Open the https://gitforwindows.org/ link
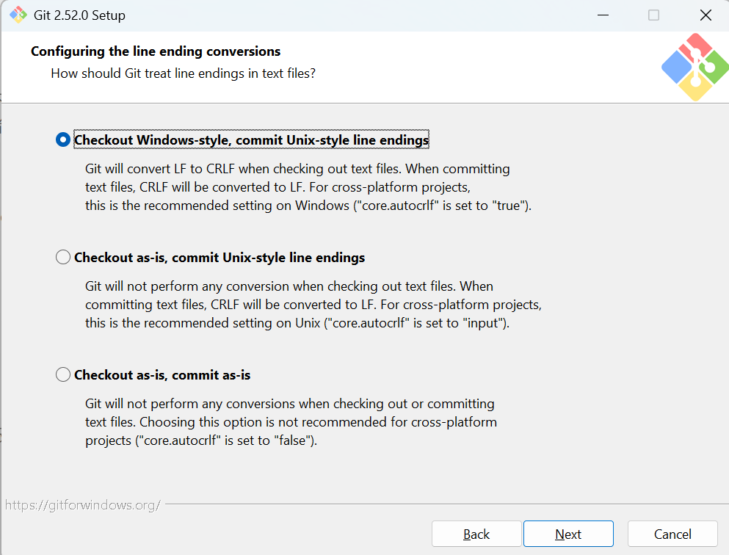This screenshot has height=555, width=729. pos(83,505)
